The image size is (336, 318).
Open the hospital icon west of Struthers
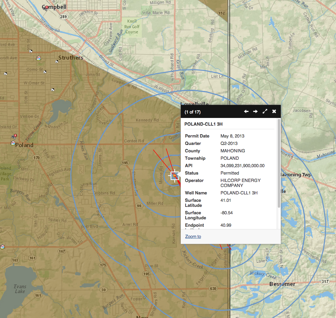coord(38,58)
